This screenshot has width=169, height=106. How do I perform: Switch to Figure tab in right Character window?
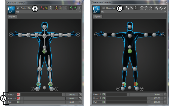point(98,17)
